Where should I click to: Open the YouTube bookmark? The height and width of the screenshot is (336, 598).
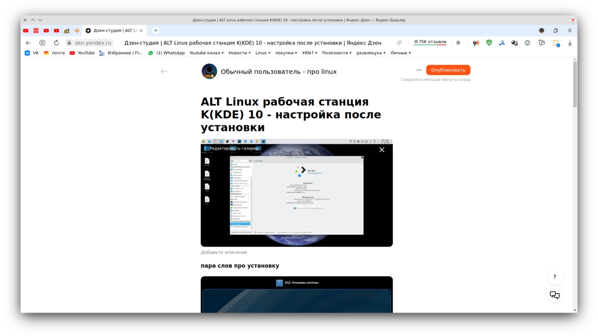click(82, 53)
